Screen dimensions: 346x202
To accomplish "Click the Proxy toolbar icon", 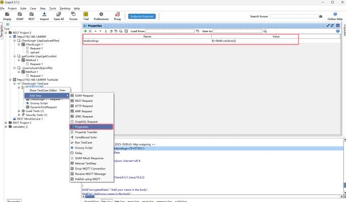I will coord(117,14).
